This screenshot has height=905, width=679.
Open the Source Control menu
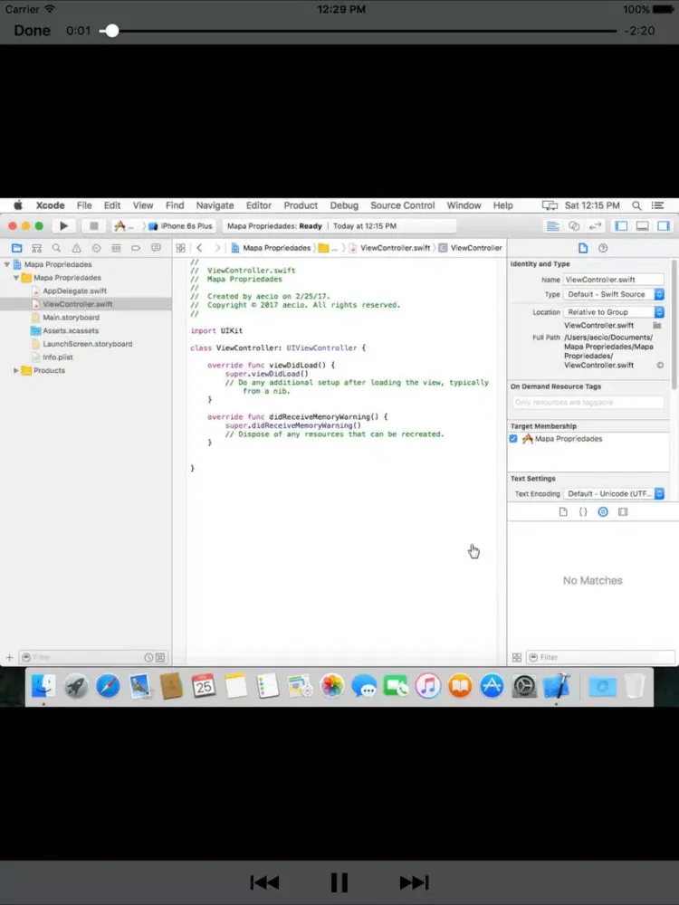pos(403,205)
